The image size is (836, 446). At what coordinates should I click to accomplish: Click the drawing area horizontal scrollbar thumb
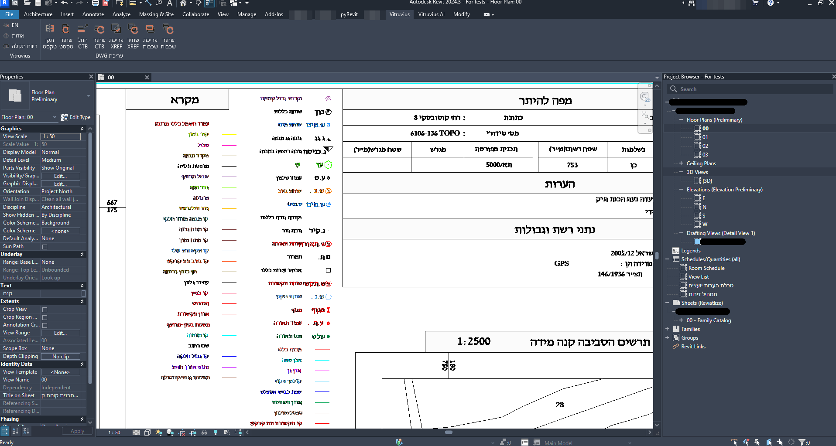pyautogui.click(x=449, y=432)
